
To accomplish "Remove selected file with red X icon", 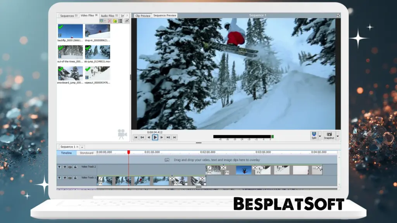I will tap(110, 21).
